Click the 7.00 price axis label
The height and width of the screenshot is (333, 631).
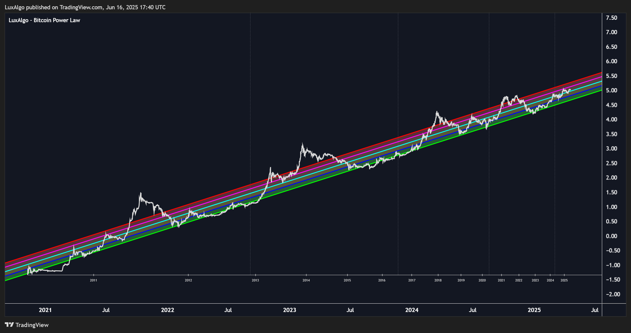(x=611, y=32)
